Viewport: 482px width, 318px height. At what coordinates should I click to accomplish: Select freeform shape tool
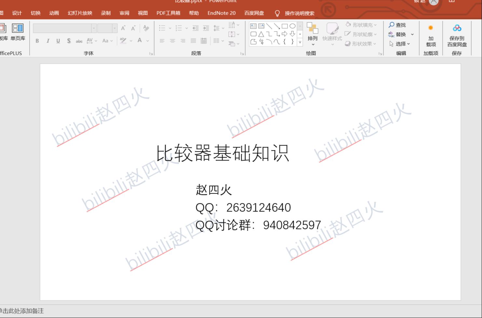(253, 42)
